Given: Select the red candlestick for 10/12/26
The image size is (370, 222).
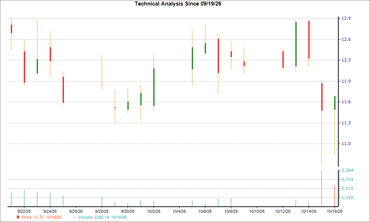Looking at the screenshot, I should [x=283, y=60].
